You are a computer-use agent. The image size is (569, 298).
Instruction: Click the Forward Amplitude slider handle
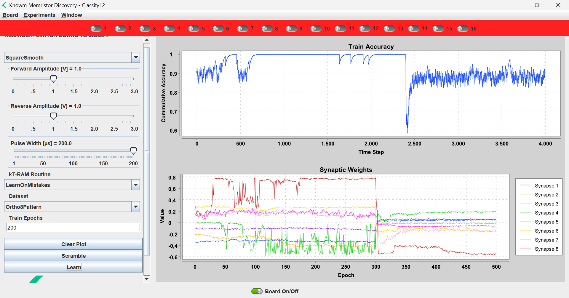point(53,78)
